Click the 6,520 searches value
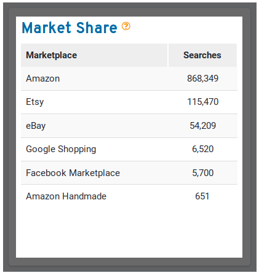This screenshot has width=259, height=273. coord(202,149)
